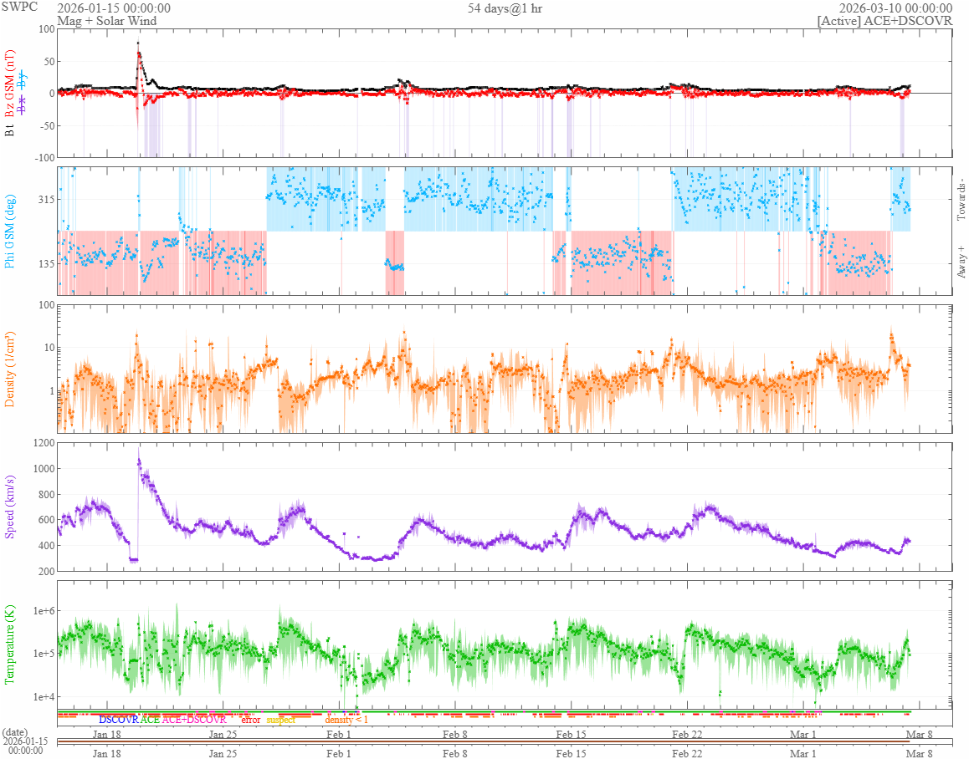Screen dimensions: 969x759
Task: Click the '(date)' axis label
Action: click(15, 732)
